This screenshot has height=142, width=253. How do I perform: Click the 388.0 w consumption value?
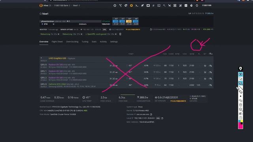[x=143, y=97]
